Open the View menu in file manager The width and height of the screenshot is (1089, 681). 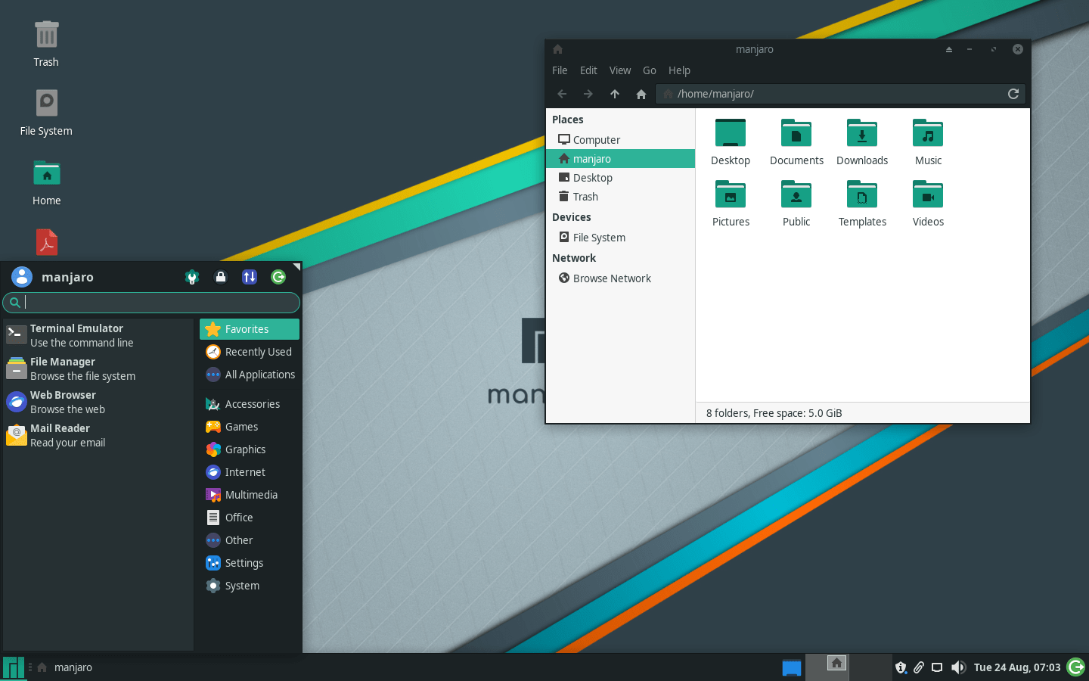pyautogui.click(x=620, y=70)
